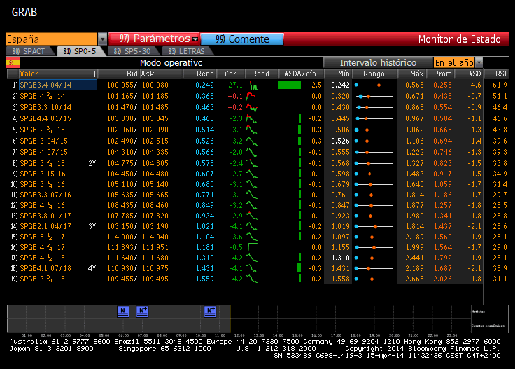
Task: Open the 83) LETRAS tab
Action: pos(186,51)
